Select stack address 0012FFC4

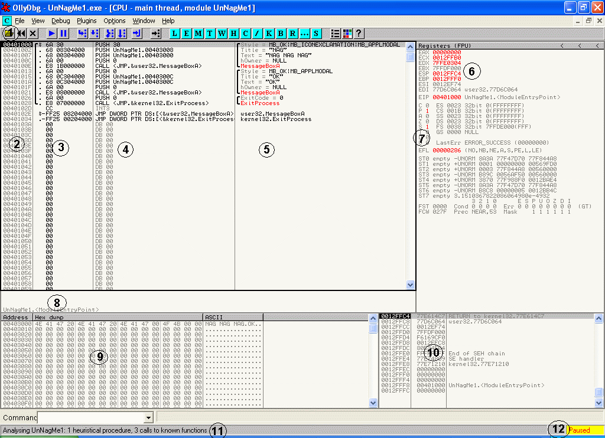tap(395, 316)
